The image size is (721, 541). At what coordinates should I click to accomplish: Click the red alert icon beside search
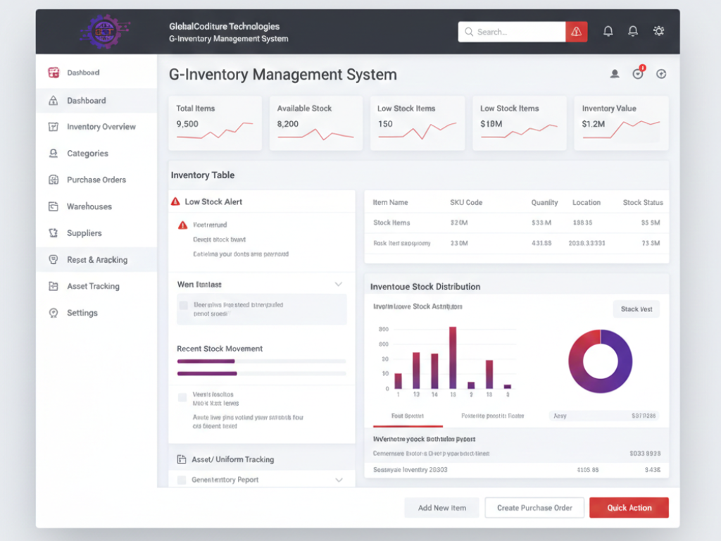click(576, 32)
